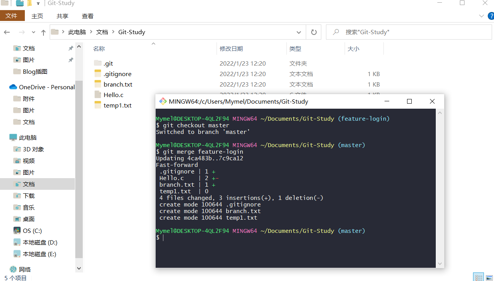Select the Hello.c file icon
The height and width of the screenshot is (281, 494).
(98, 95)
